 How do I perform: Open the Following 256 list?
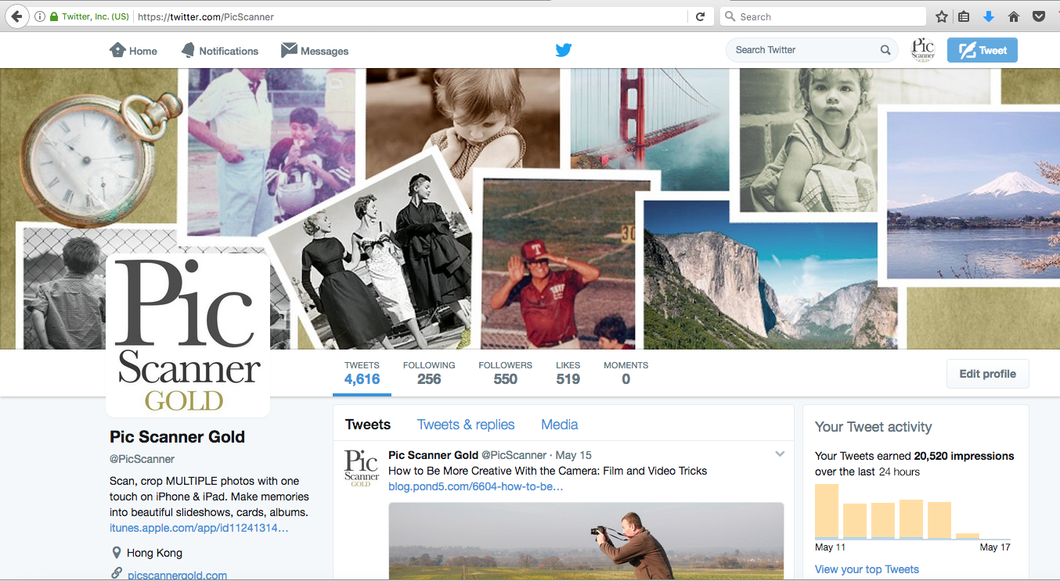pyautogui.click(x=429, y=374)
